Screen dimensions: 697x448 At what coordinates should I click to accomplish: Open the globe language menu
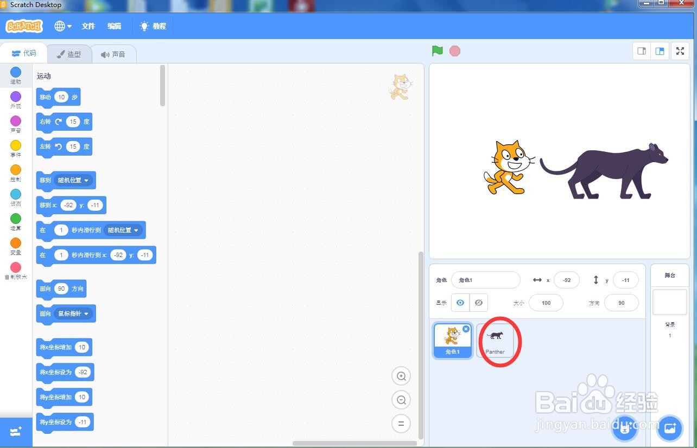point(63,26)
